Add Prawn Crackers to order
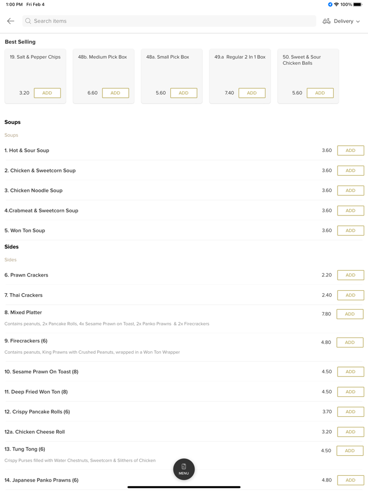The height and width of the screenshot is (491, 368). click(350, 275)
